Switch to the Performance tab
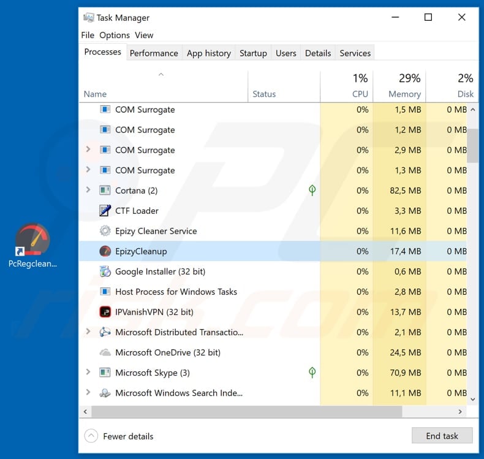This screenshot has width=484, height=459. (x=154, y=53)
